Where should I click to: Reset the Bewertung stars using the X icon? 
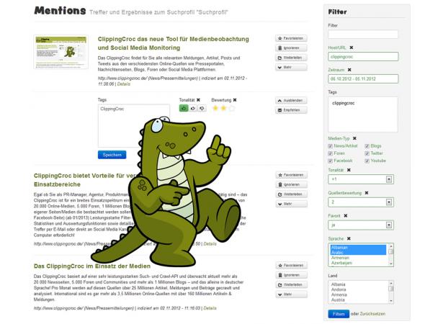pos(235,99)
